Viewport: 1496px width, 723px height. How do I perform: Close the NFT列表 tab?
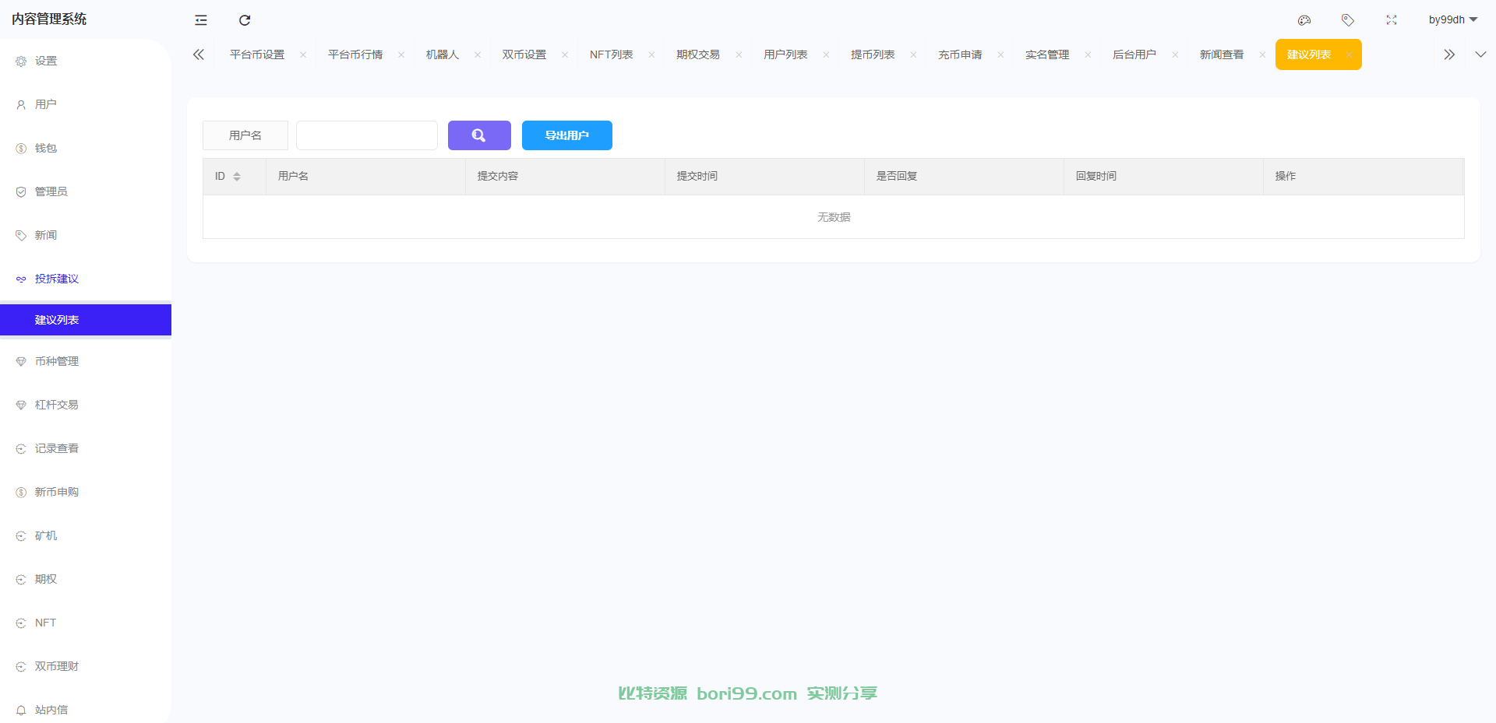pos(651,54)
